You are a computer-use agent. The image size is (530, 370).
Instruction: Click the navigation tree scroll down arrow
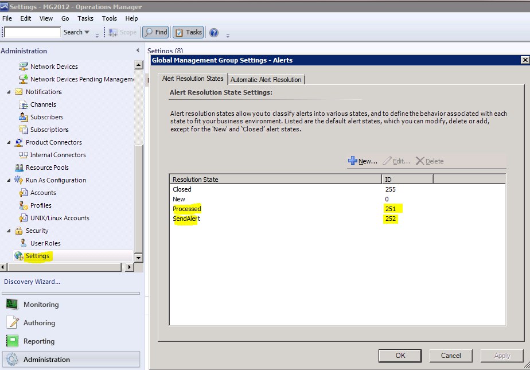(139, 258)
